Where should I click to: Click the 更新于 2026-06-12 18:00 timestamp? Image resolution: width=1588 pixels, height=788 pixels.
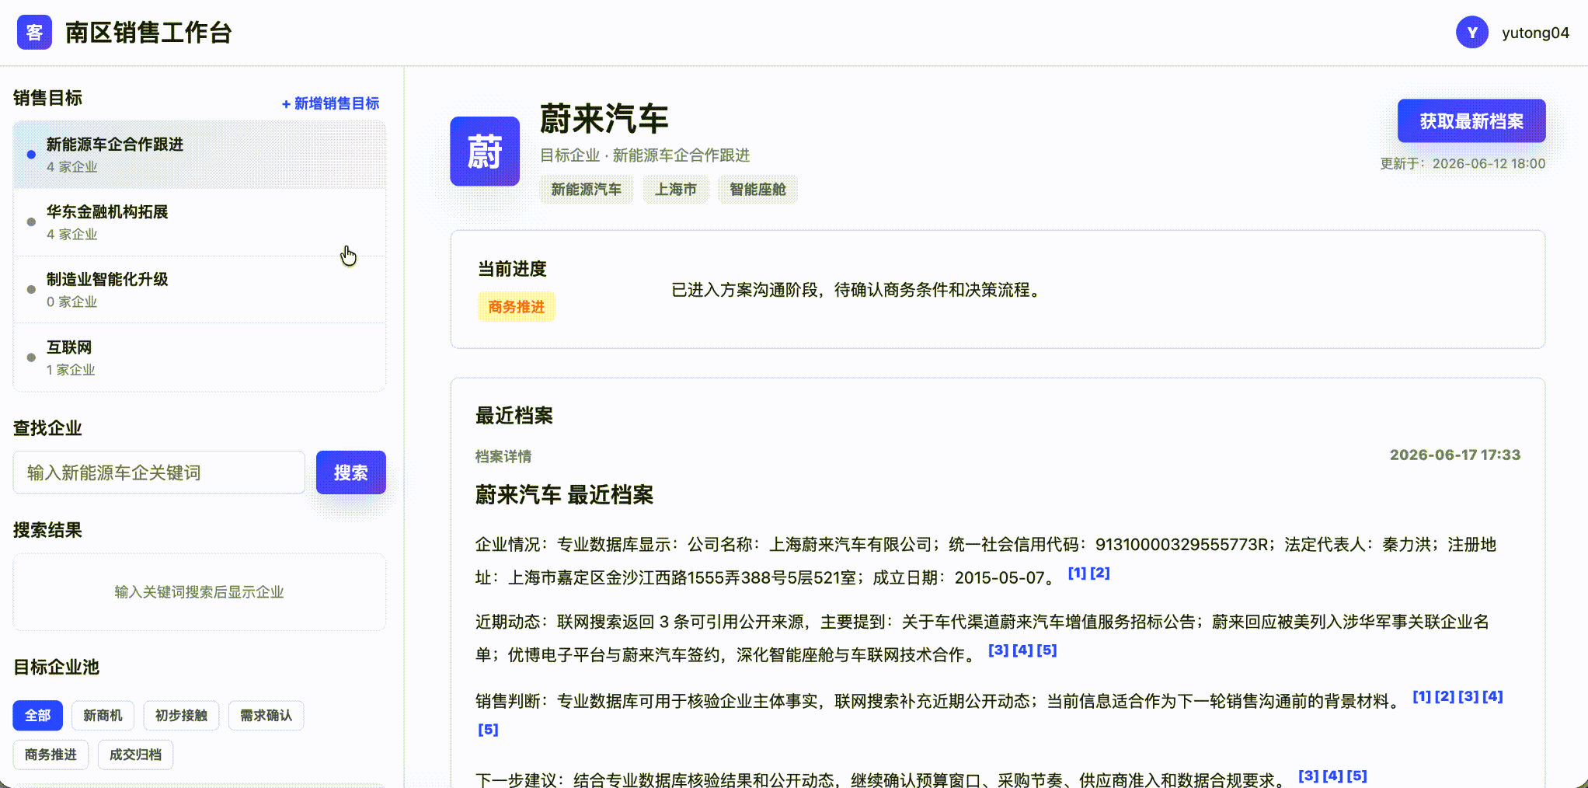pos(1463,164)
